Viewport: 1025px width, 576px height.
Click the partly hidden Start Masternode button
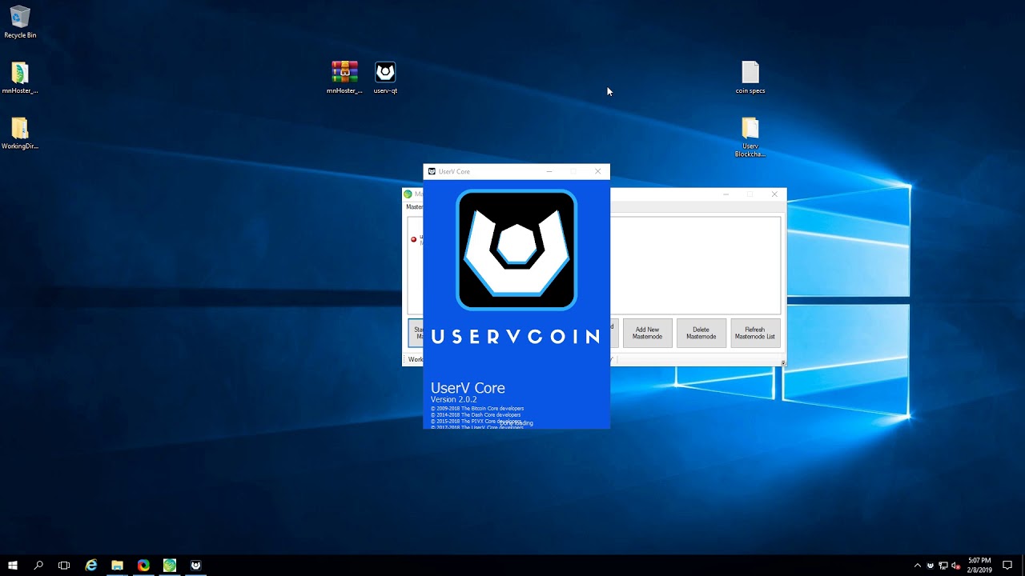tap(416, 333)
